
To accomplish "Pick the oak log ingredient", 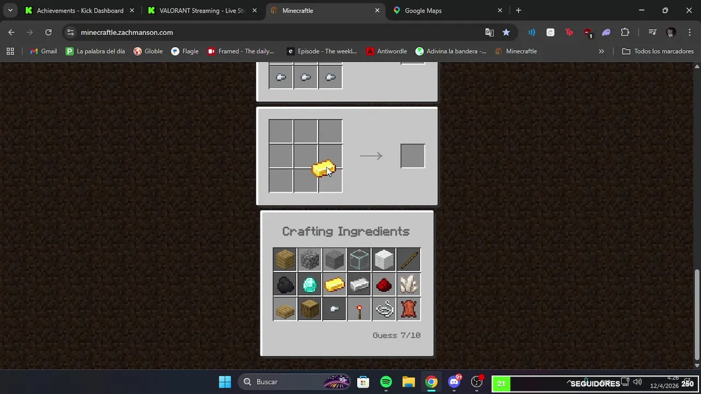I will pyautogui.click(x=309, y=309).
